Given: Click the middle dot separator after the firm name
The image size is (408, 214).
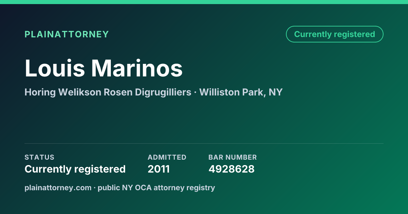Looking at the screenshot, I should click(x=195, y=92).
